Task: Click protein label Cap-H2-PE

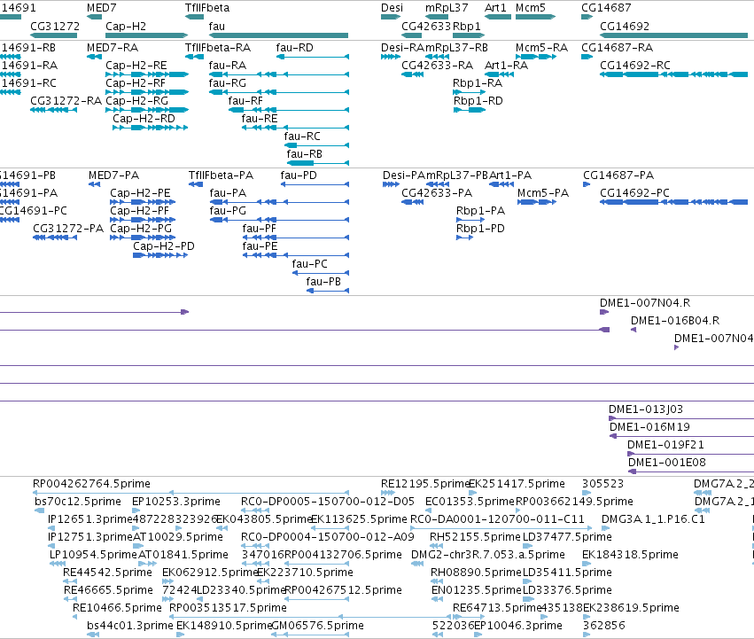Action: (x=140, y=193)
